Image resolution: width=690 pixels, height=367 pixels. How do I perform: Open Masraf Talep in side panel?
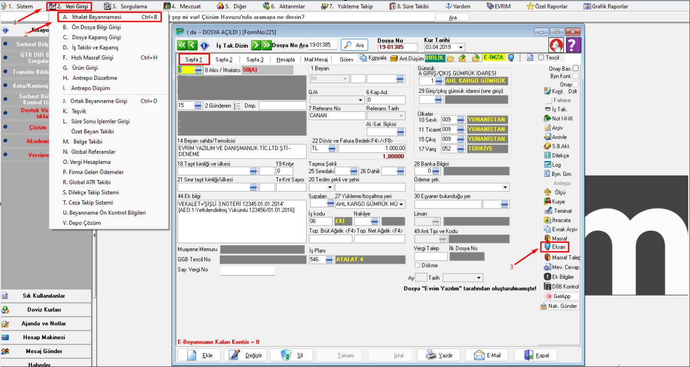[x=562, y=258]
